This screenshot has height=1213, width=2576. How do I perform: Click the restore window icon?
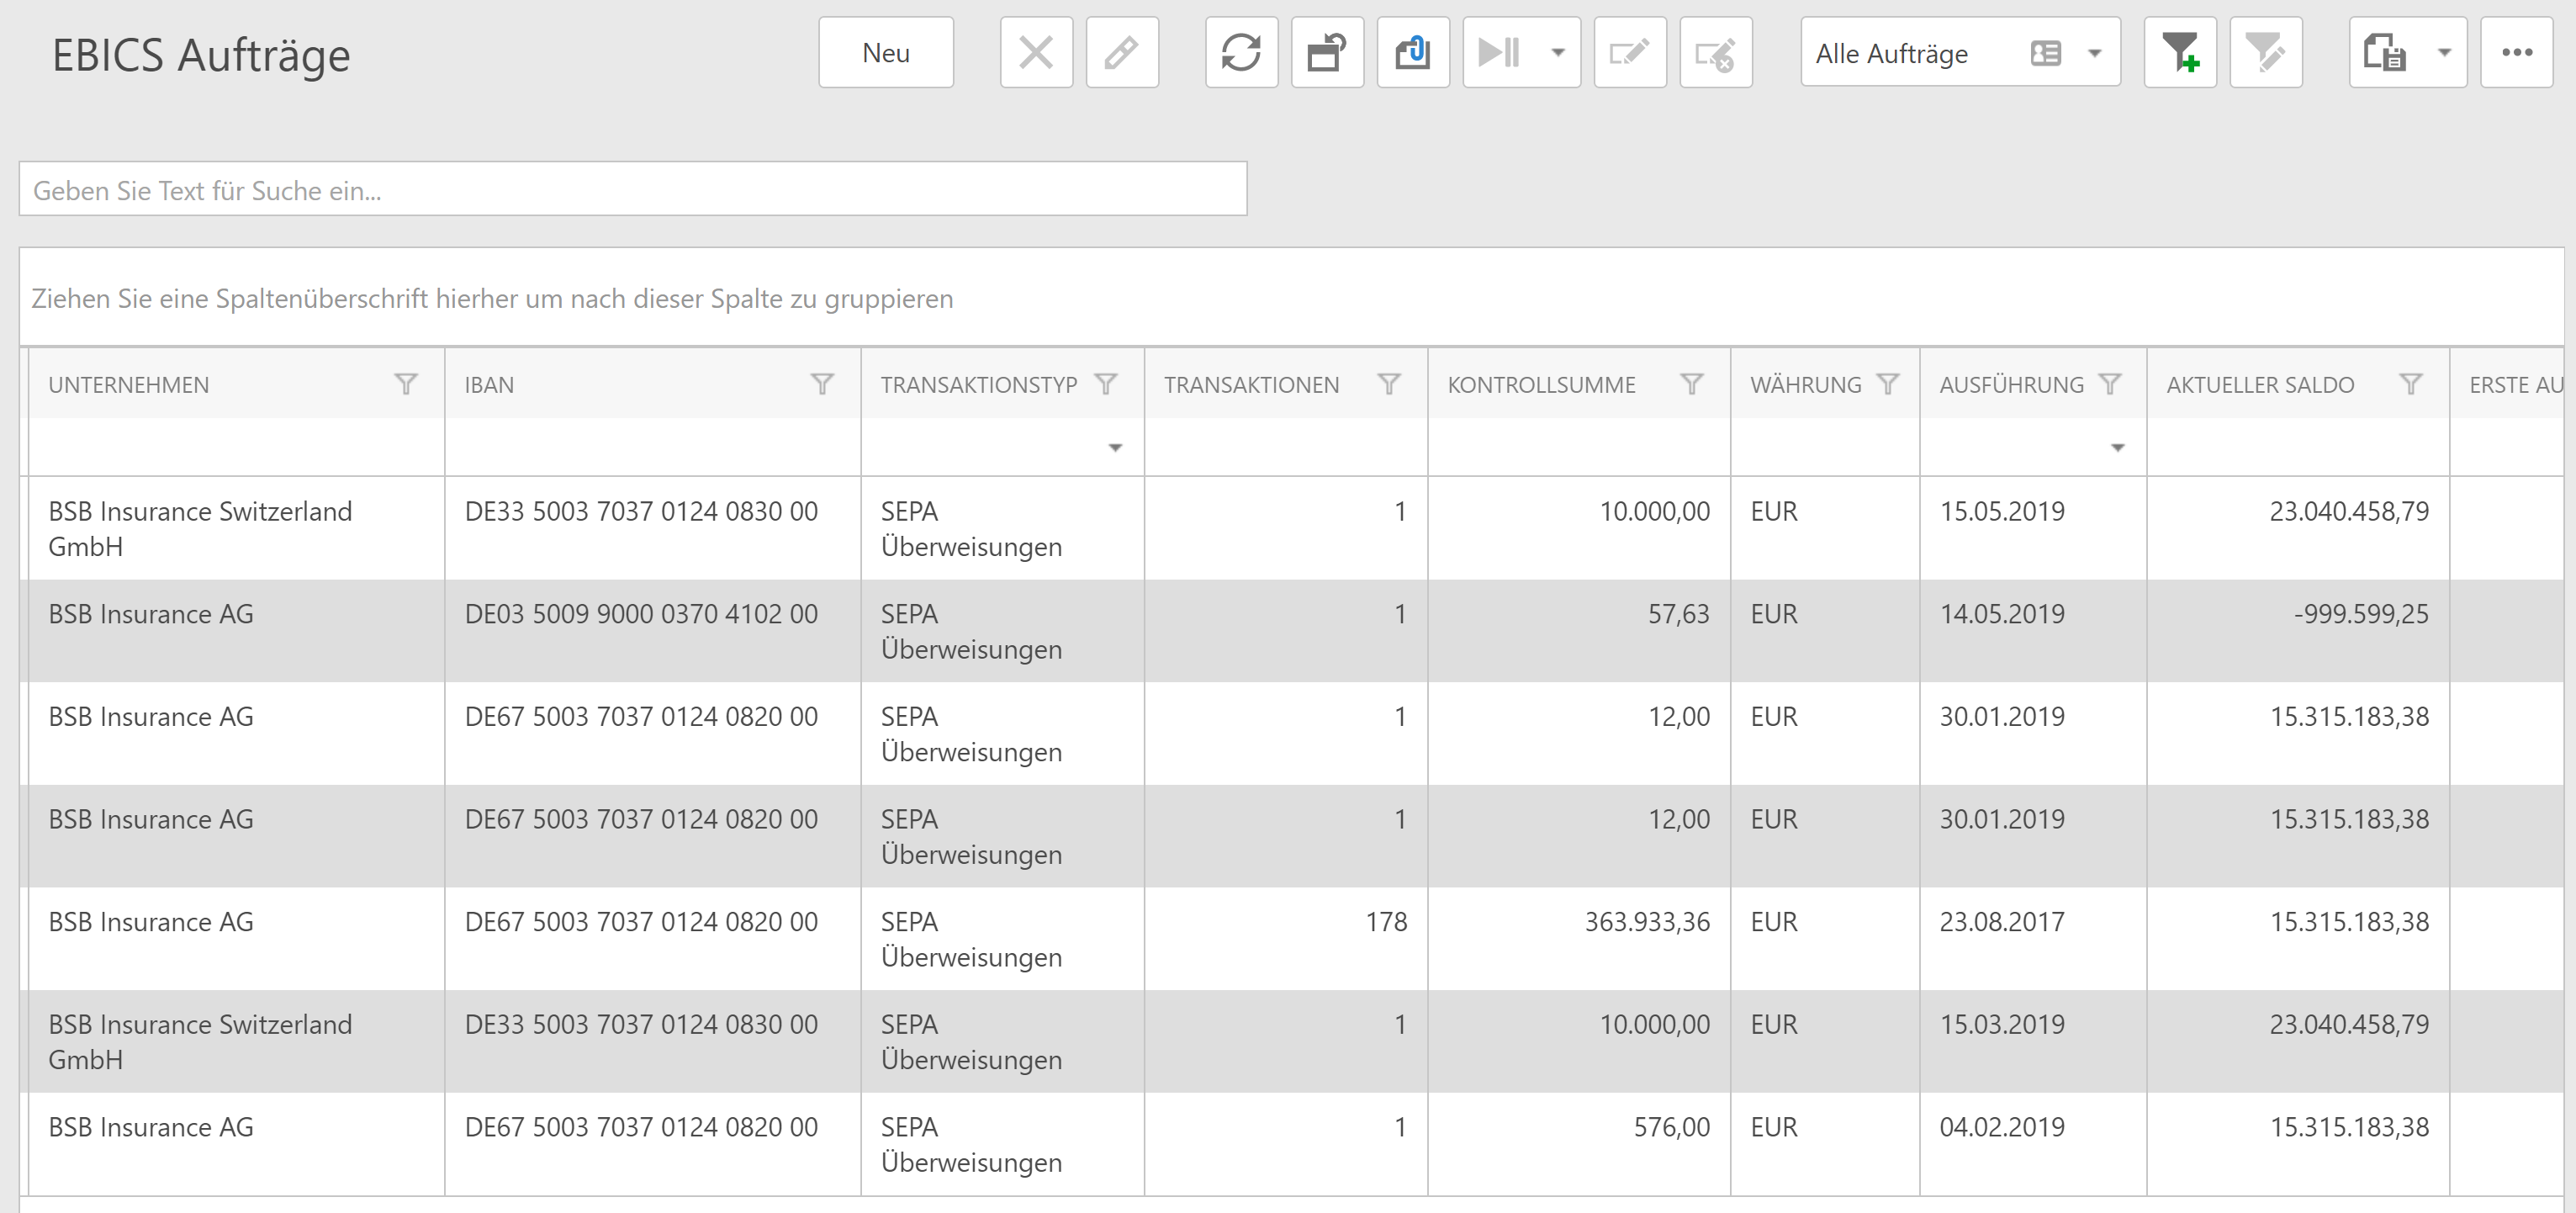click(1327, 53)
